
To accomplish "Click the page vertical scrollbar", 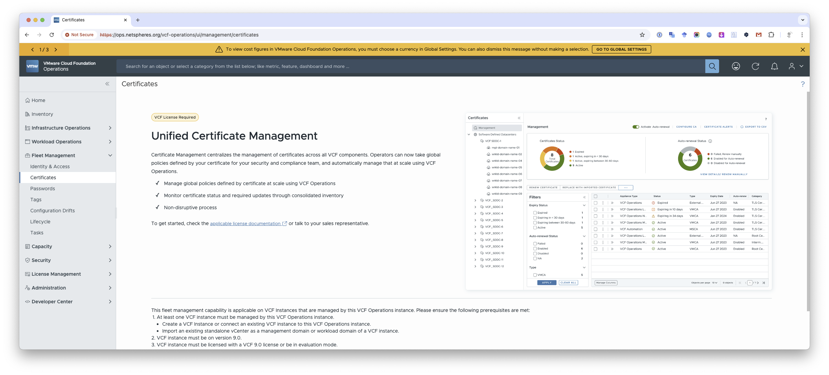I will 808,202.
